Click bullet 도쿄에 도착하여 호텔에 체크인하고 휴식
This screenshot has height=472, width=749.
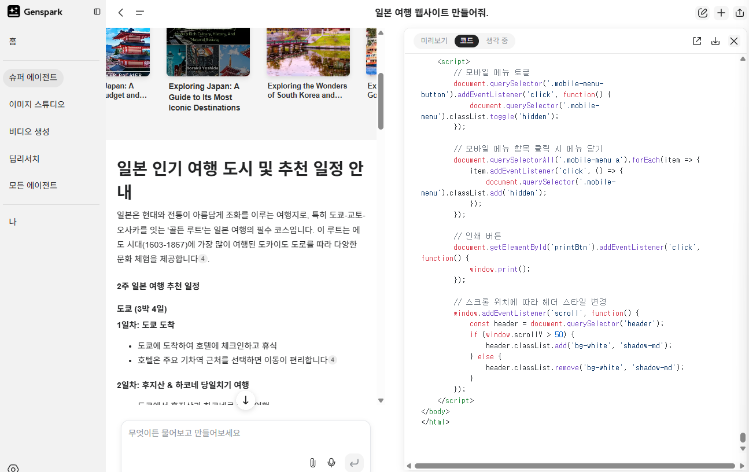207,345
